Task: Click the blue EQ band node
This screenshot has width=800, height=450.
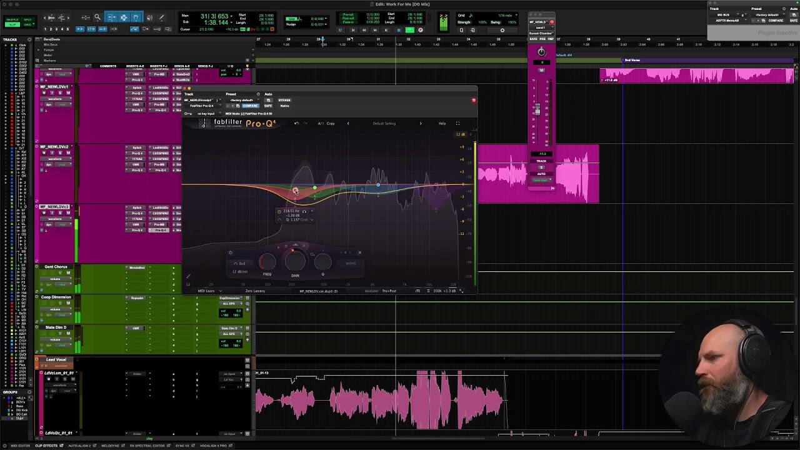Action: [378, 185]
